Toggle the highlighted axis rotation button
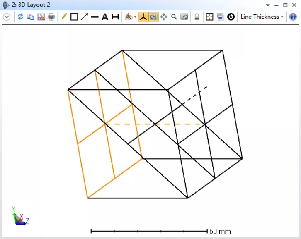 [x=143, y=17]
